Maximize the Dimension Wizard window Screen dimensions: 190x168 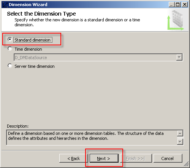point(178,5)
